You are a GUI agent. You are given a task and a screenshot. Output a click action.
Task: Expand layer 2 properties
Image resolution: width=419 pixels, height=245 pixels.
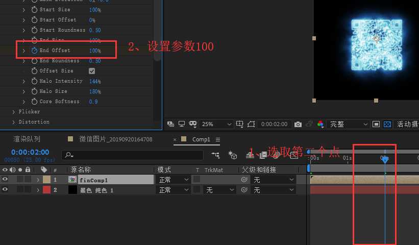click(38, 190)
